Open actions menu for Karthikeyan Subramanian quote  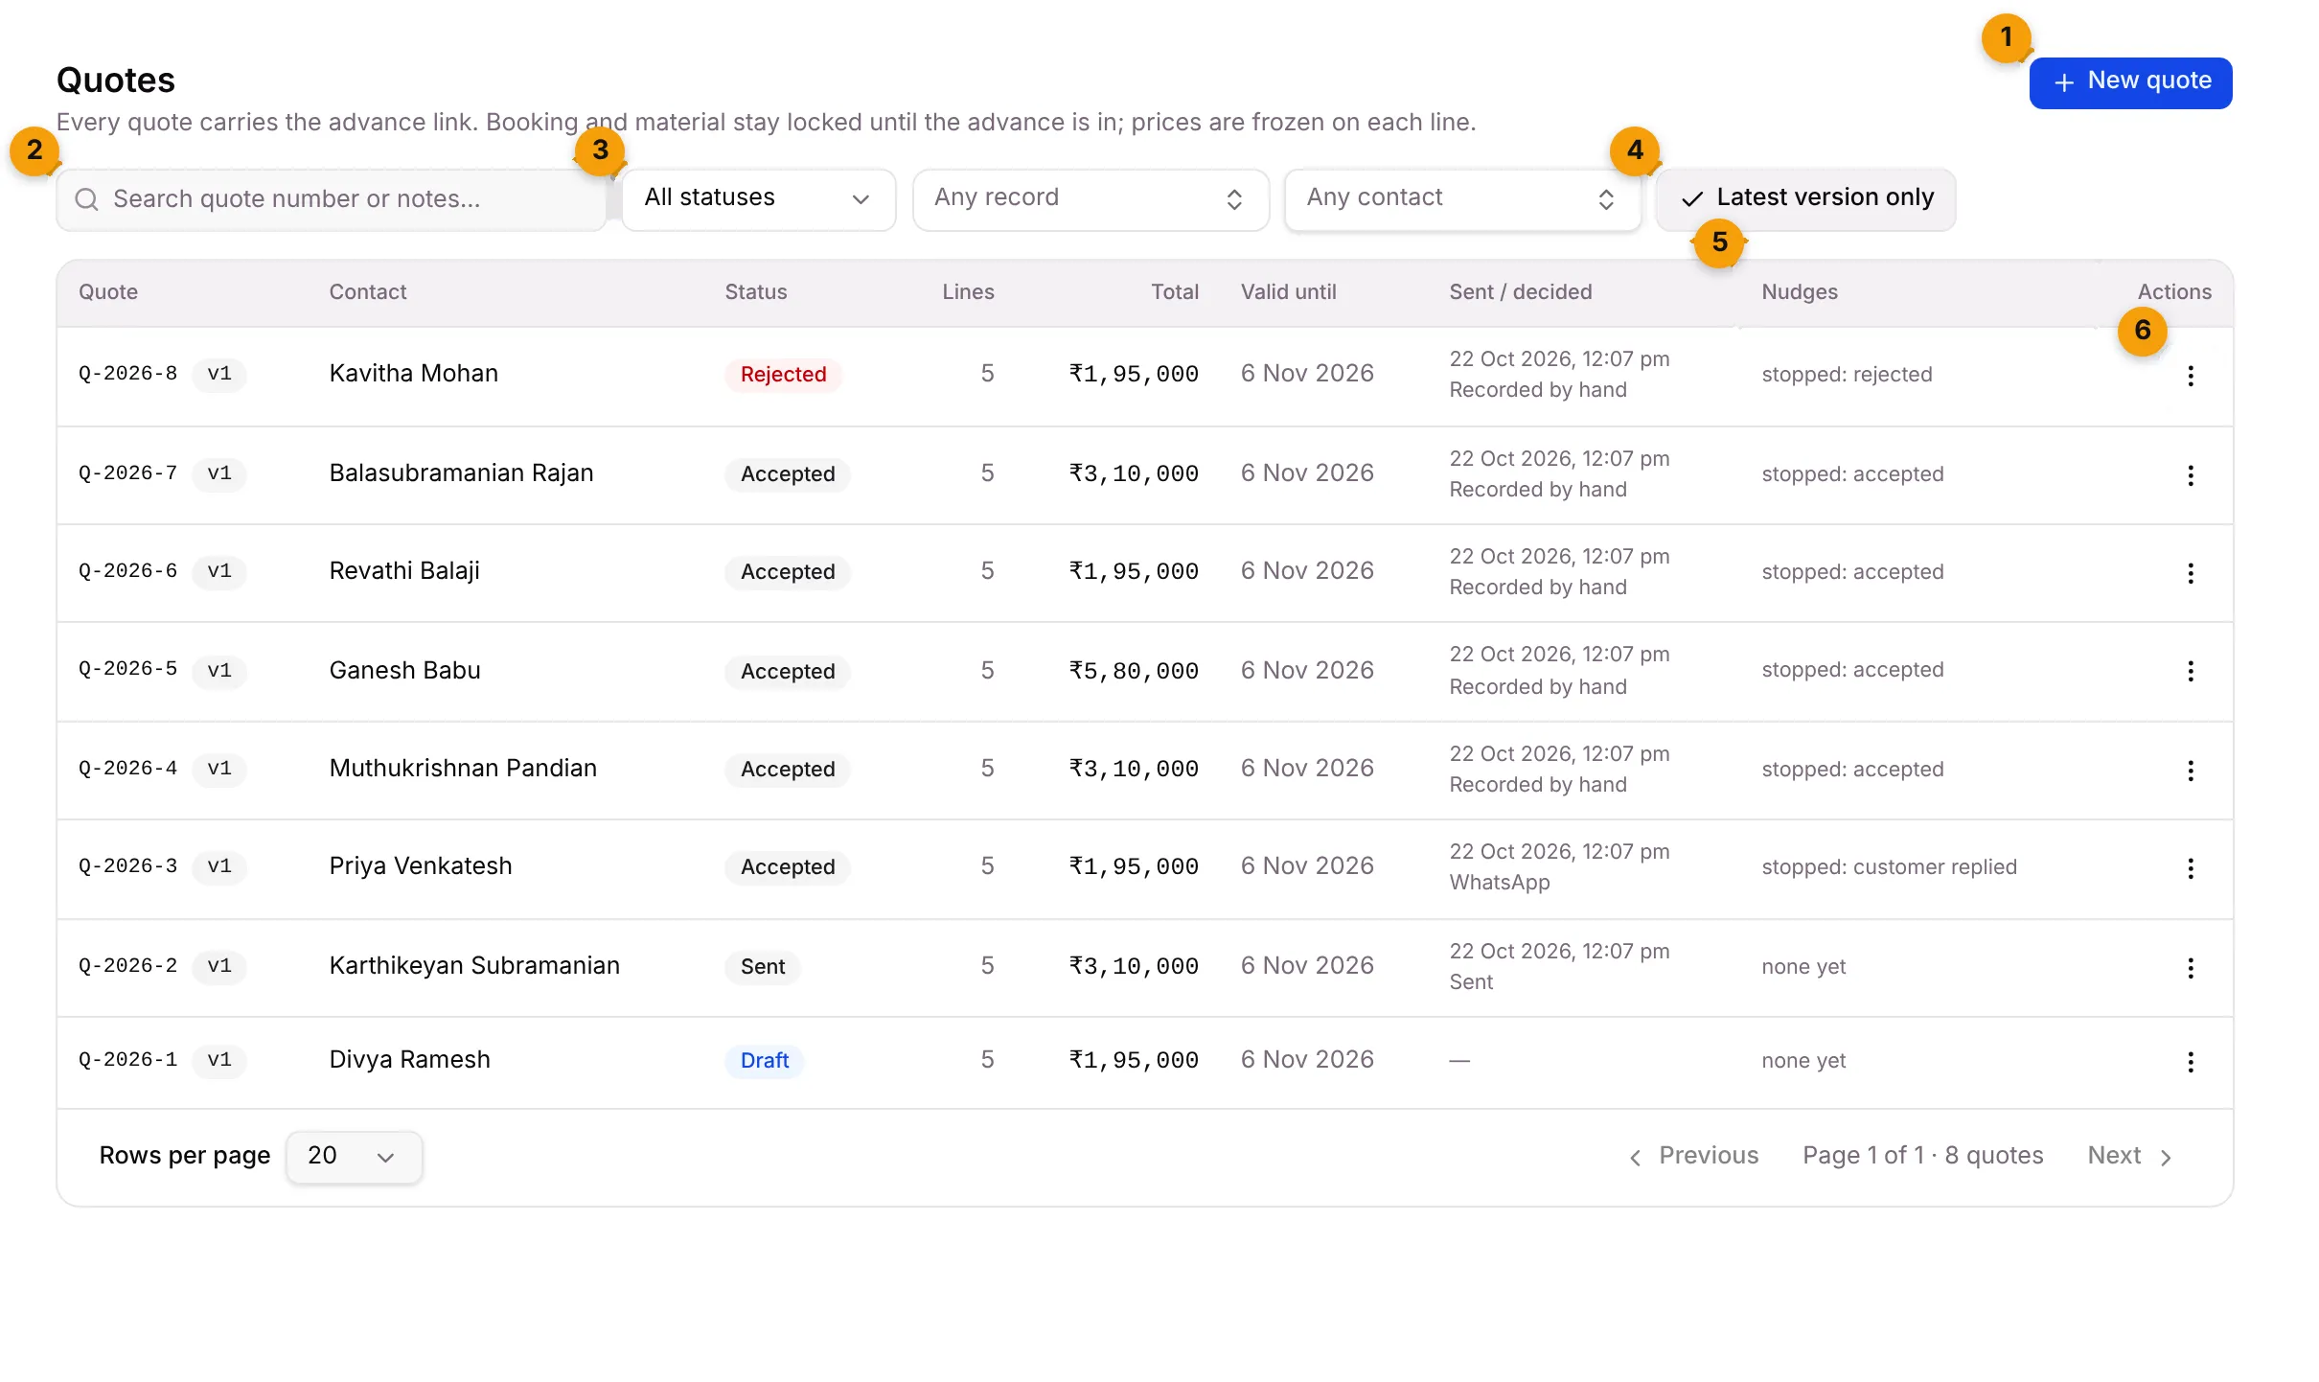pyautogui.click(x=2190, y=968)
